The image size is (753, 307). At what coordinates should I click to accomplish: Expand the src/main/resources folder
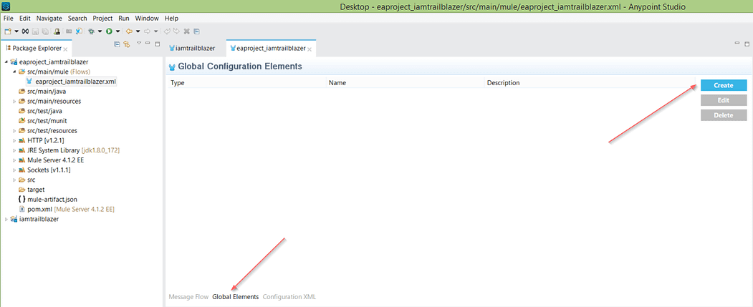coord(14,101)
